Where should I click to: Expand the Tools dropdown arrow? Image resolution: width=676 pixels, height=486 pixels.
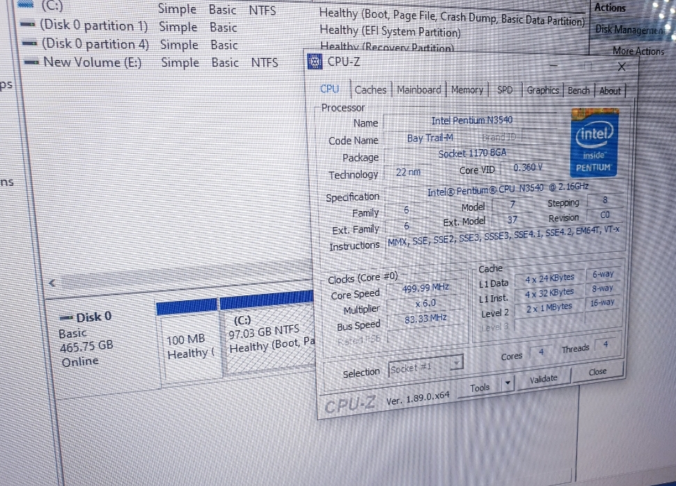[508, 383]
